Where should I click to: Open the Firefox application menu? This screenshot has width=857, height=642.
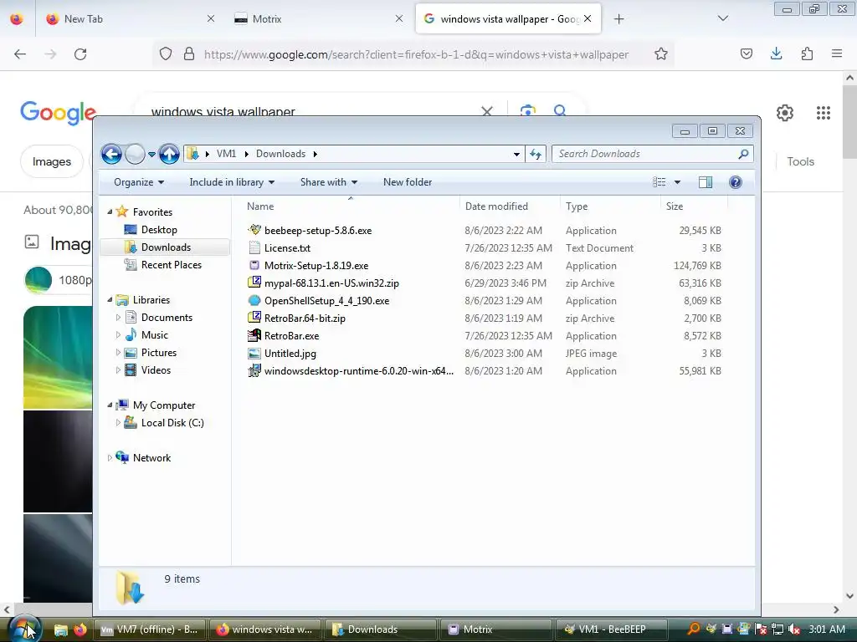tap(837, 53)
